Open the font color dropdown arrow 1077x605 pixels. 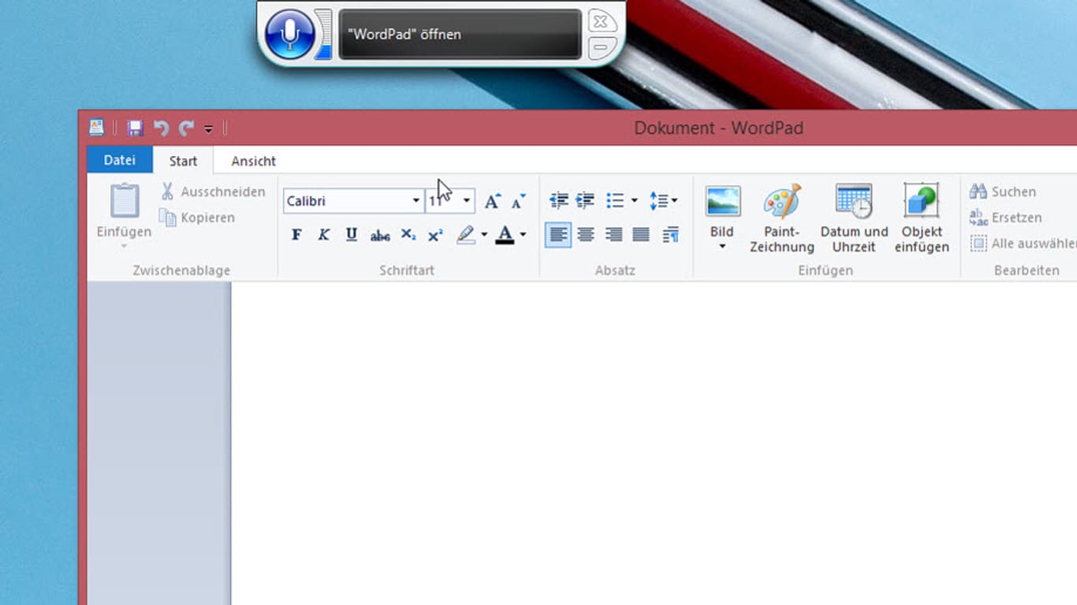tap(523, 235)
